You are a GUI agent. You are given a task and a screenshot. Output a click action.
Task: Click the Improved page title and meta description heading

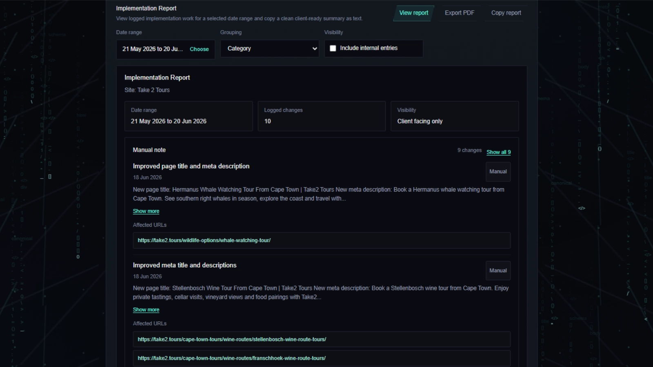coord(191,166)
